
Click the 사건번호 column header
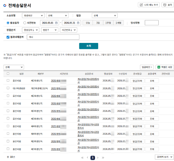click(x=64, y=74)
